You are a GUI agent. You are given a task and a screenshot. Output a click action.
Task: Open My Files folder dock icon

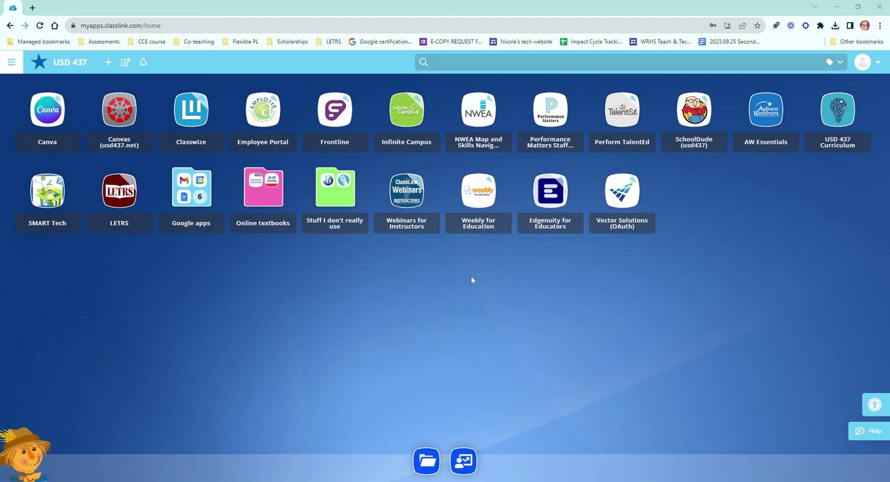[x=427, y=461]
